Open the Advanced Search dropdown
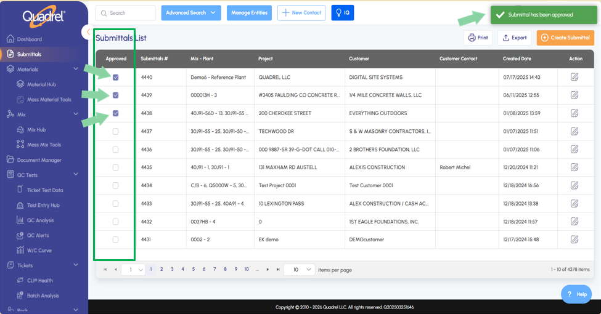Image resolution: width=601 pixels, height=314 pixels. (x=191, y=13)
